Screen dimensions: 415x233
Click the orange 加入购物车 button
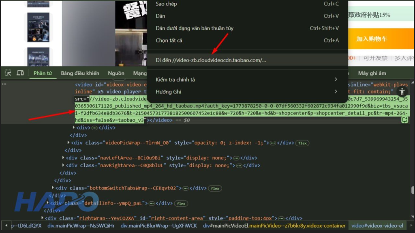[x=371, y=39]
